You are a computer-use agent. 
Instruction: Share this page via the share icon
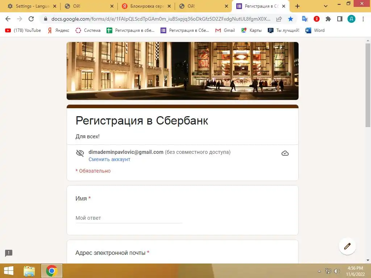(x=279, y=19)
